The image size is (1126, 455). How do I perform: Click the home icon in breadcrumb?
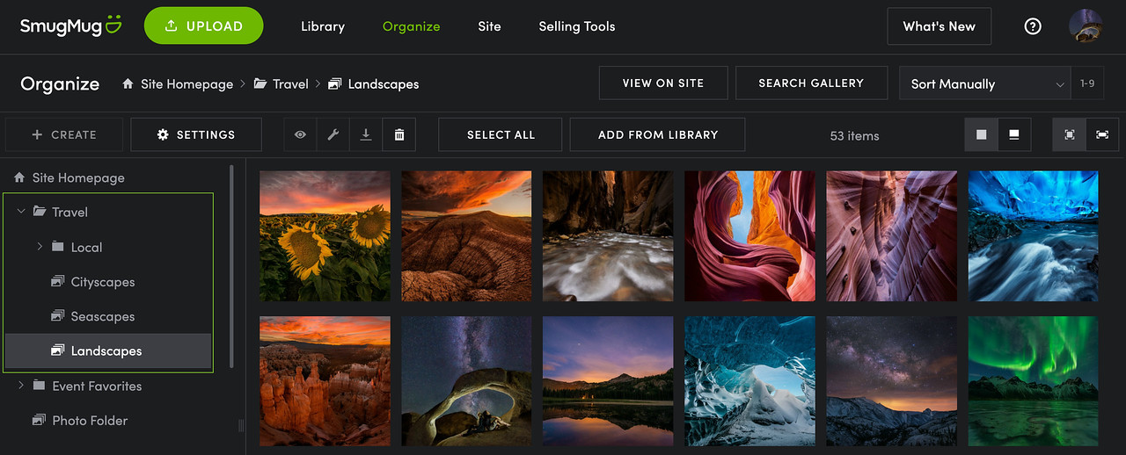128,83
